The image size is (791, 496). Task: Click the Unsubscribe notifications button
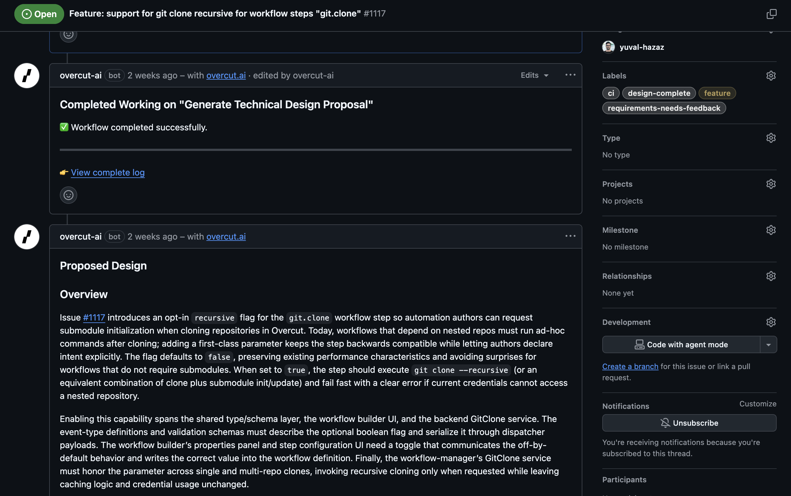pos(689,423)
